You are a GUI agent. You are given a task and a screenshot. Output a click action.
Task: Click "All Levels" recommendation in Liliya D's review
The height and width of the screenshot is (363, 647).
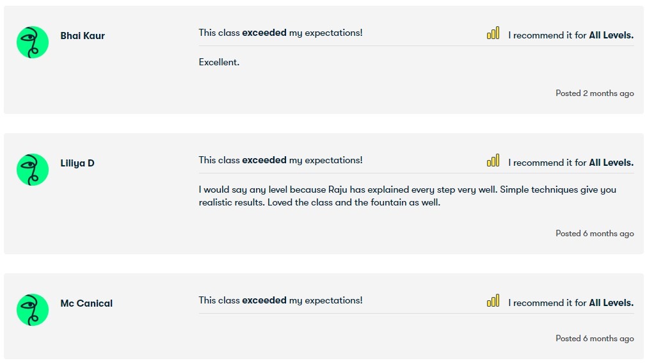click(x=611, y=163)
